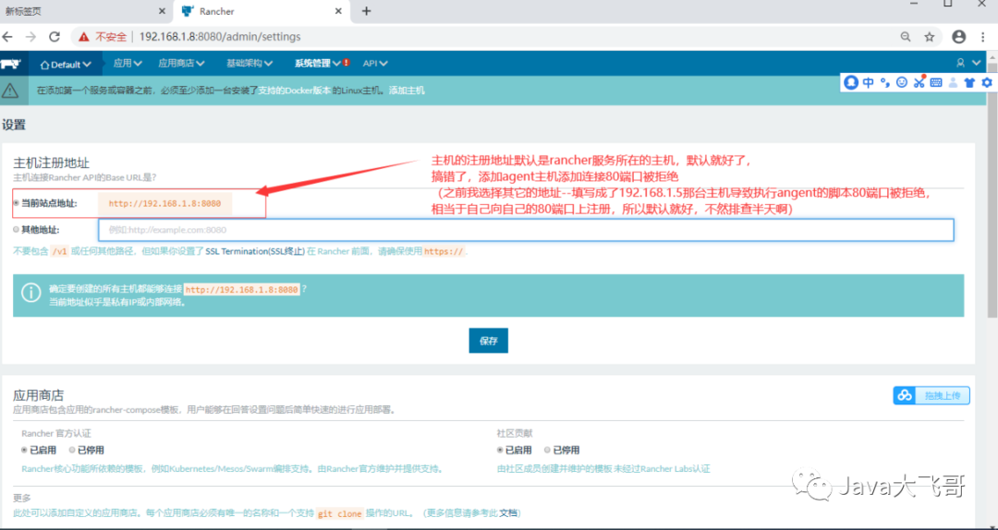The width and height of the screenshot is (998, 530).
Task: Click the 主机注册地址 section heading
Action: point(52,163)
